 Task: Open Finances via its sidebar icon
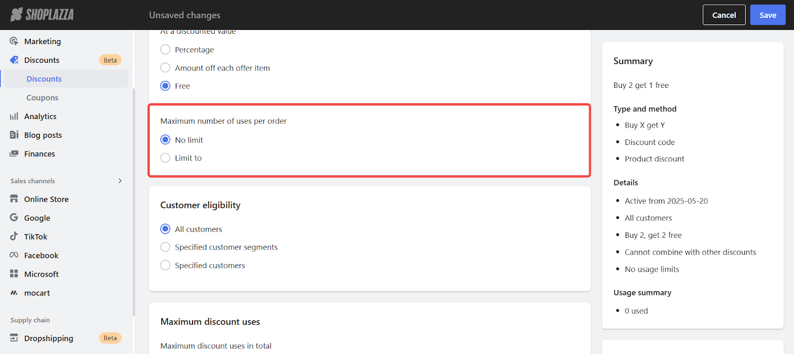pos(14,154)
